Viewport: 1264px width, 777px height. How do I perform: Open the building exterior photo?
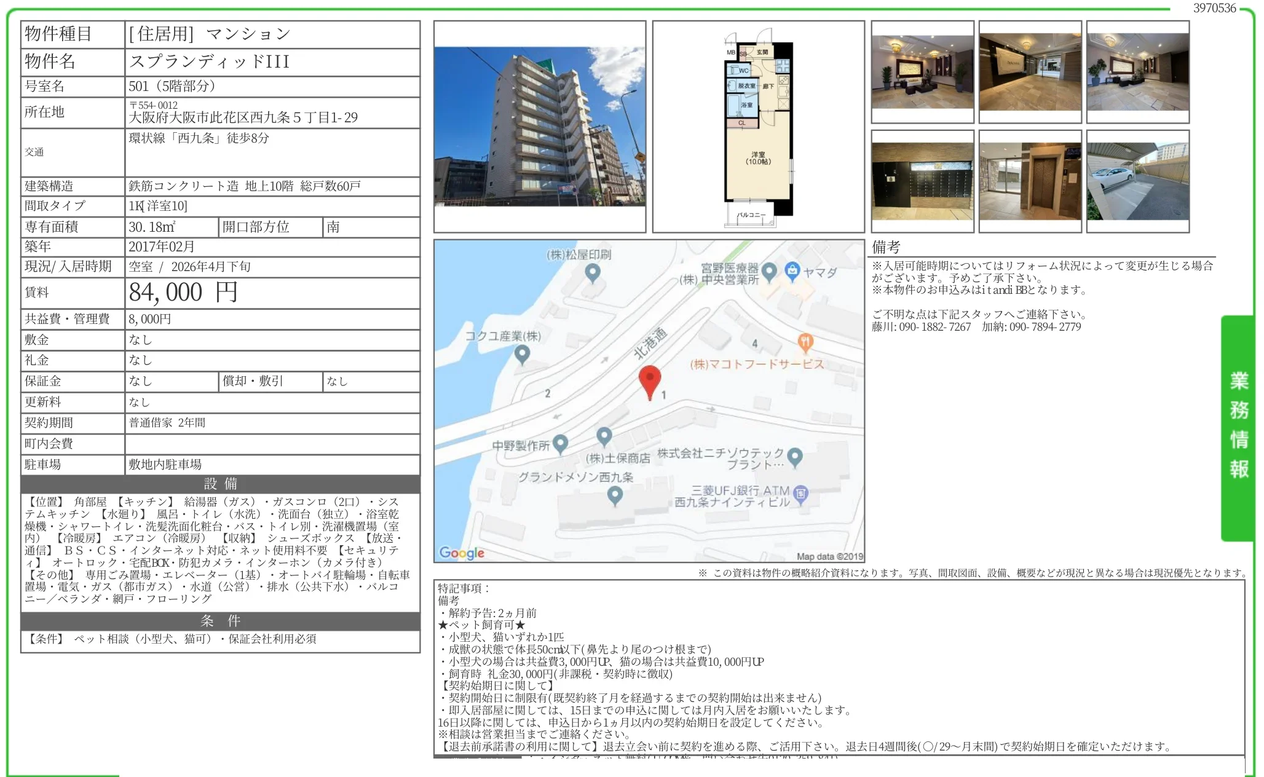pos(539,127)
